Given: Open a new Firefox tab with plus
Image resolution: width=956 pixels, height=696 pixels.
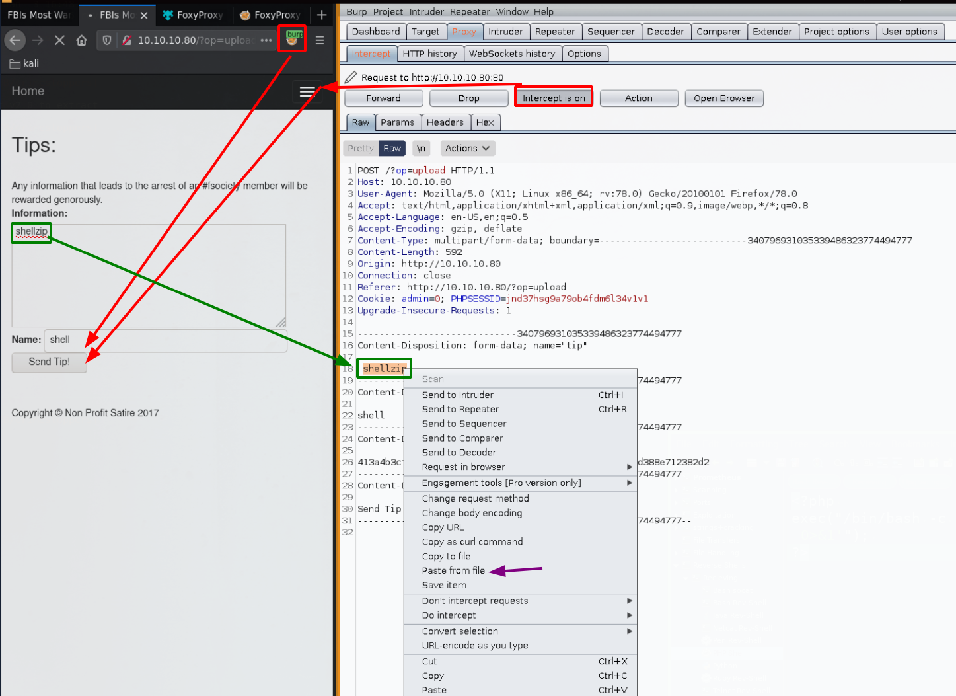Looking at the screenshot, I should tap(322, 15).
